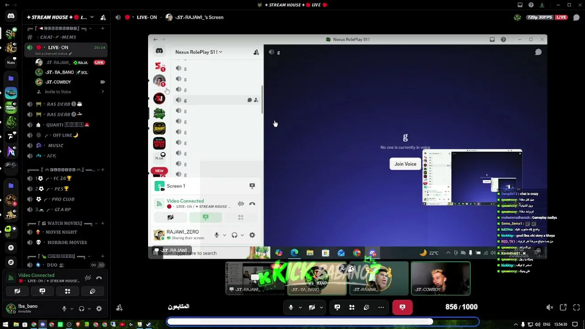
Task: Join the MUSIC voice channel
Action: pyautogui.click(x=66, y=145)
